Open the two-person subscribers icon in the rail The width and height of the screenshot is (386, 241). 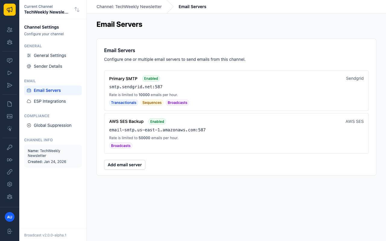pyautogui.click(x=10, y=30)
